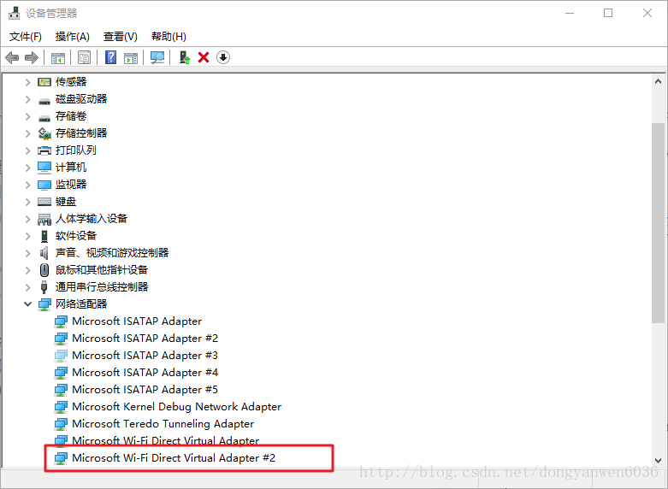Expand the 软件设备 category
Viewport: 668px width, 489px height.
pos(27,236)
